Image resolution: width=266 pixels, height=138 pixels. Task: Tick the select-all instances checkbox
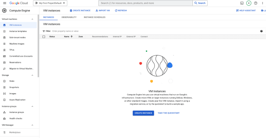(x=44, y=37)
